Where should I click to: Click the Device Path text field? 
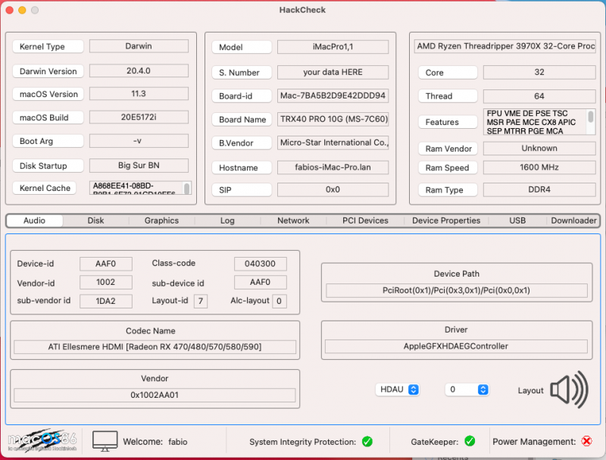pyautogui.click(x=456, y=290)
